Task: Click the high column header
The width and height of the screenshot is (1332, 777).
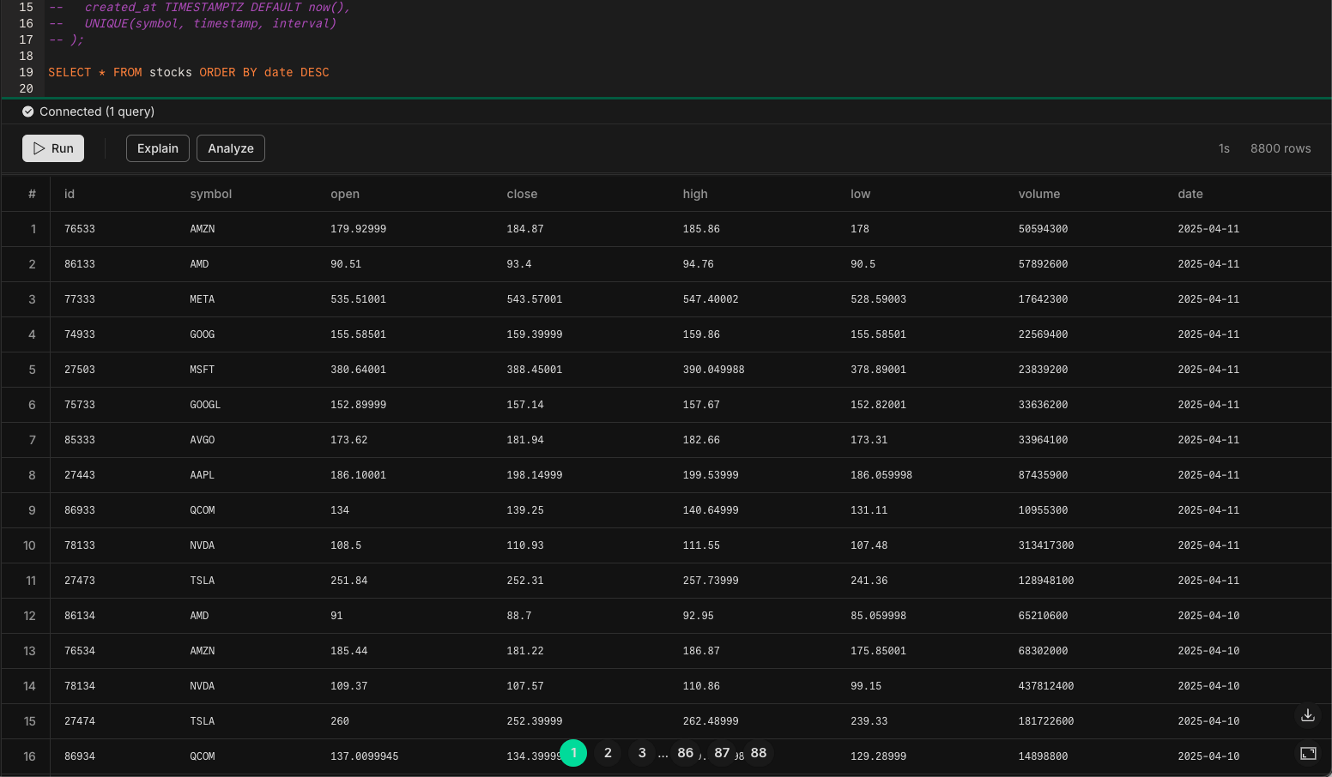Action: (695, 194)
